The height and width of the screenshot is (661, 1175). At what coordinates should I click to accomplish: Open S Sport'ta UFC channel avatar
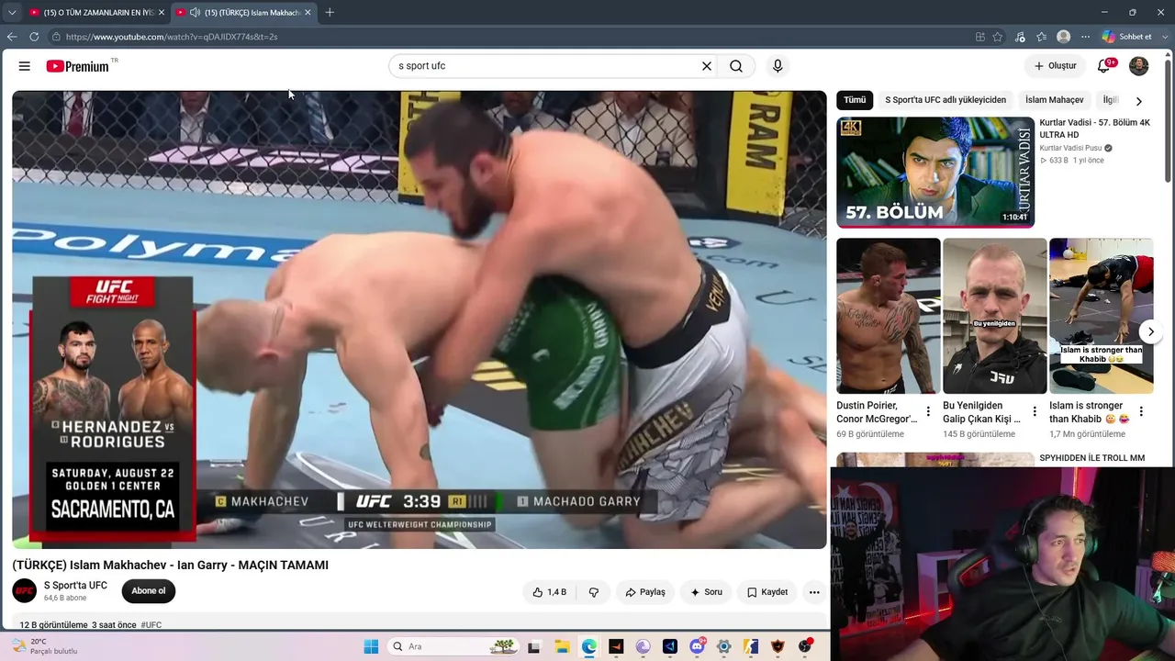point(25,590)
